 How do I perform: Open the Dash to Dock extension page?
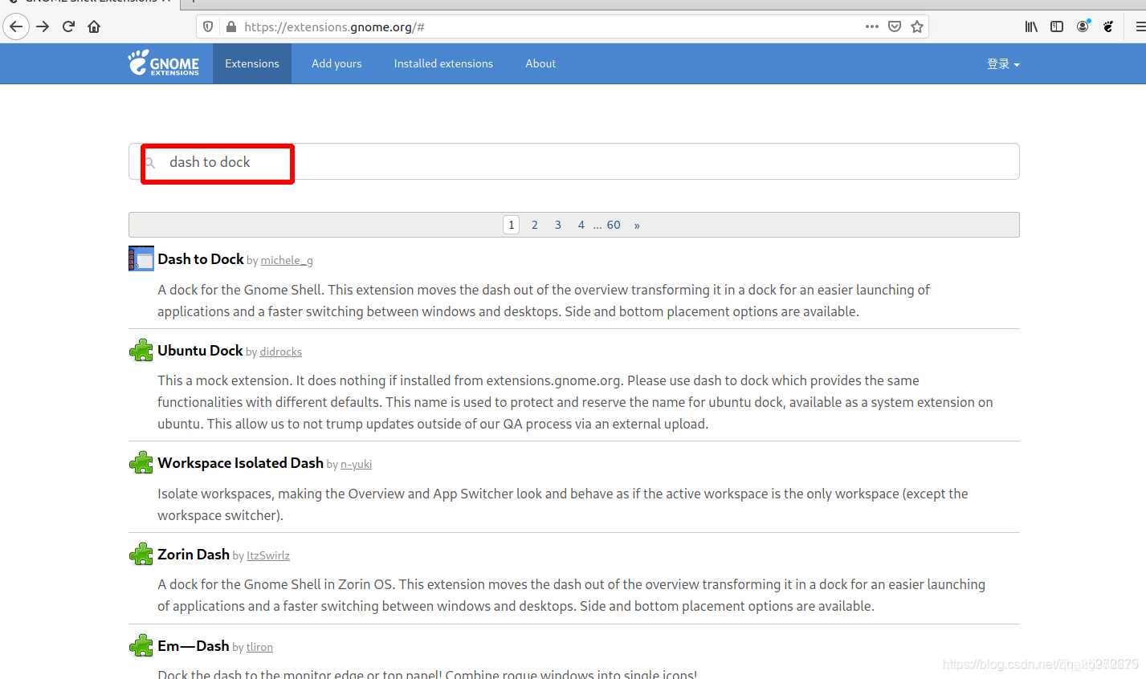click(x=201, y=258)
